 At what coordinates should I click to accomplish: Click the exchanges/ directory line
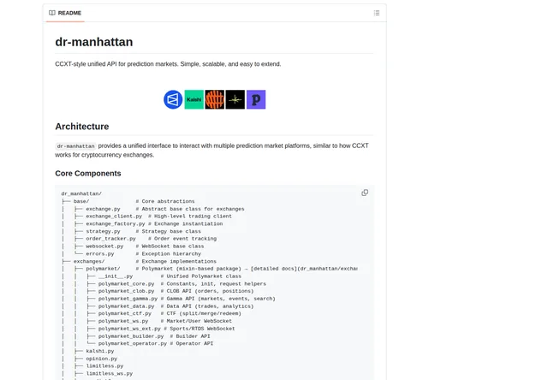coord(139,262)
